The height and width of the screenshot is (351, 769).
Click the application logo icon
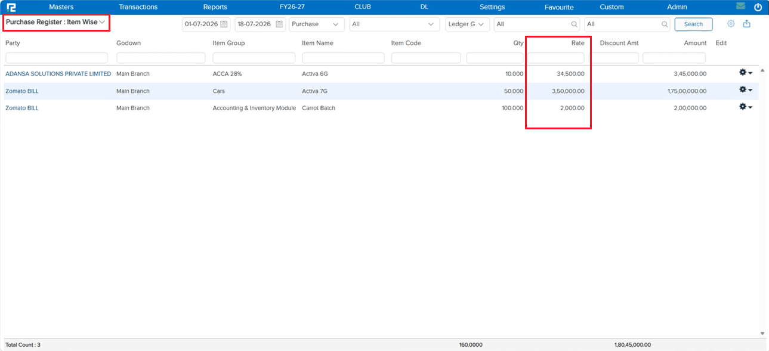11,7
